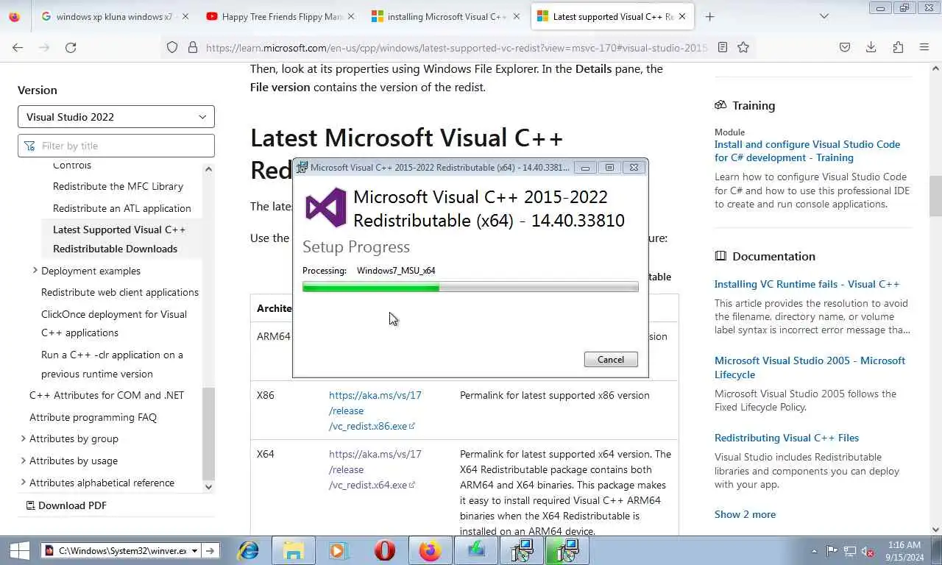The image size is (942, 565).
Task: Open Internet Explorer from the taskbar
Action: tap(249, 550)
